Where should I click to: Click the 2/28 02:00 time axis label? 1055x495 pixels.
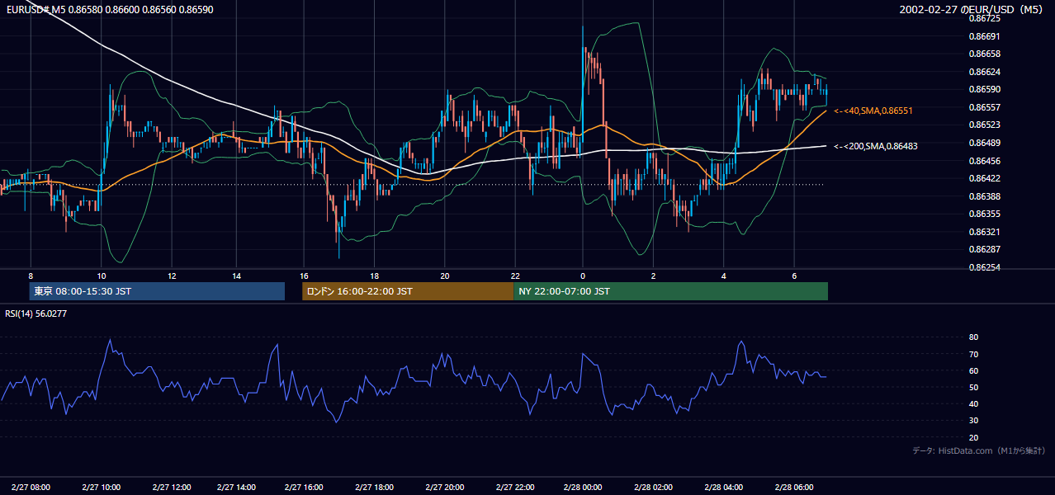point(653,488)
